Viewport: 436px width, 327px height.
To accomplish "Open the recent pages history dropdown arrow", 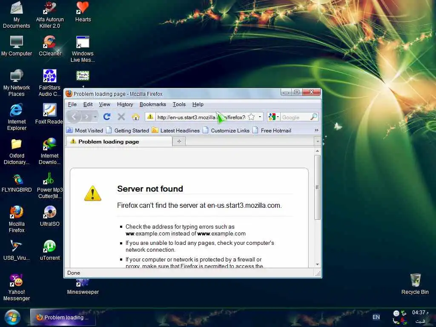I will [x=95, y=117].
